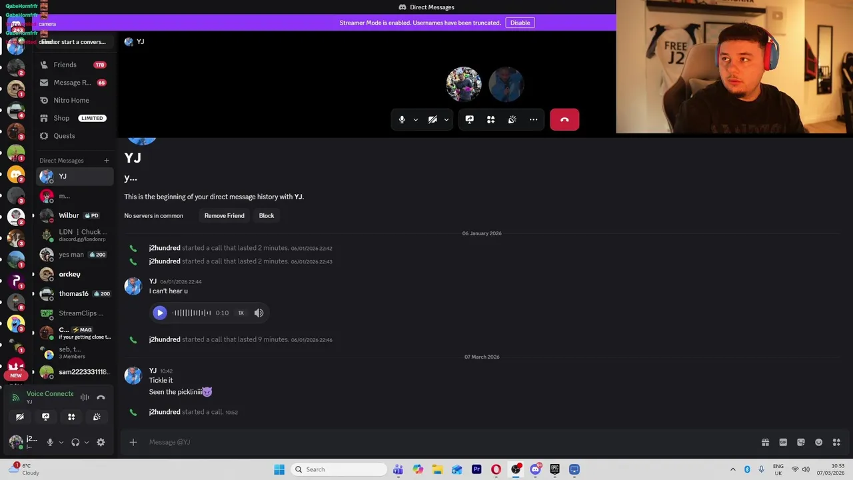Open more call options (three dots)
Screen dimensions: 853x480
click(533, 120)
